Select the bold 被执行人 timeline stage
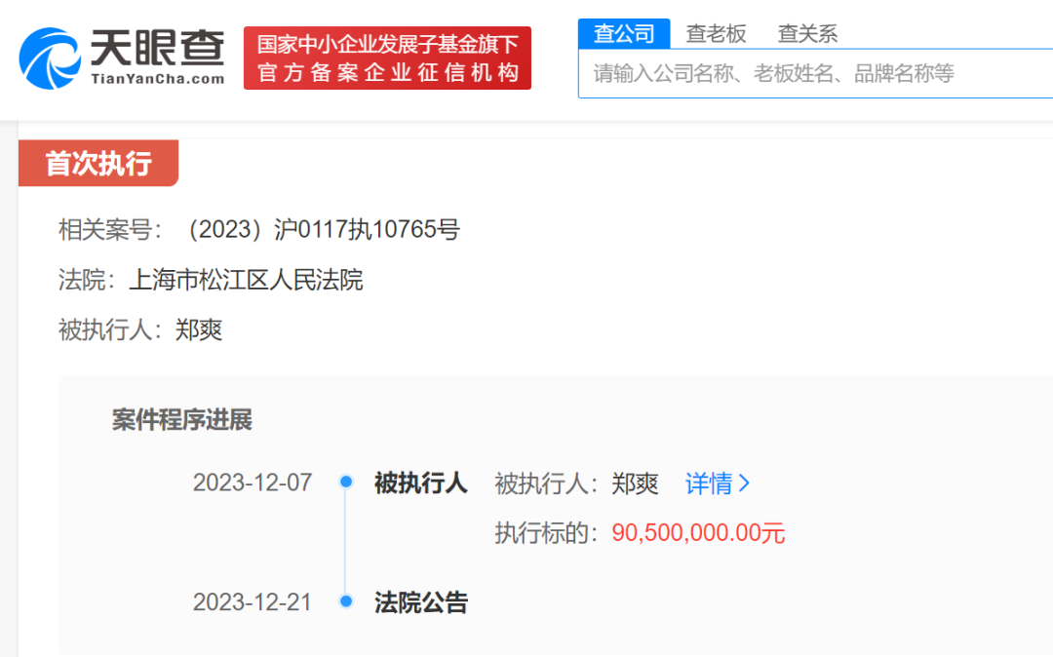Image resolution: width=1053 pixels, height=657 pixels. [421, 483]
